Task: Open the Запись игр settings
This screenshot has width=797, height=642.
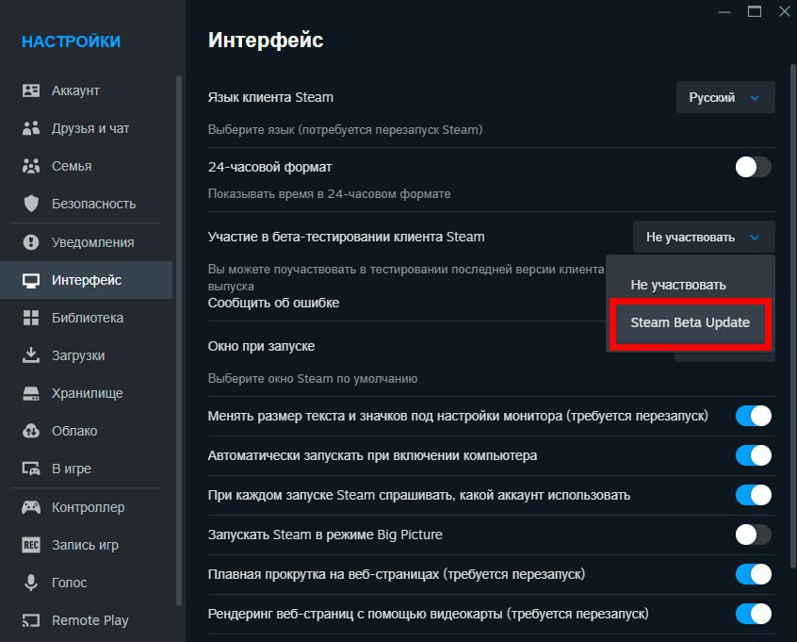Action: (x=87, y=545)
